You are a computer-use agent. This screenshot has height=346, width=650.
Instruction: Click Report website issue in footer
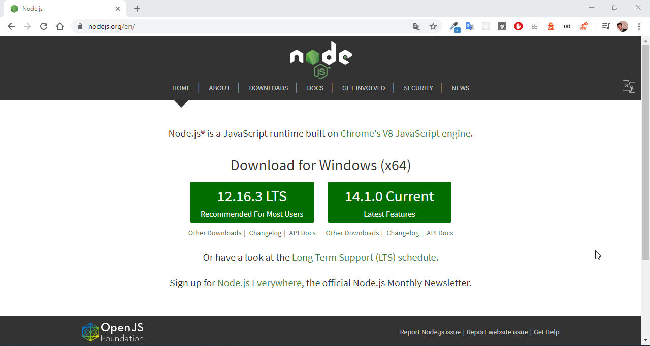point(497,332)
